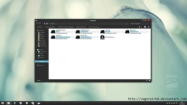Click the BACKUP (H:) capacity bar
The width and height of the screenshot is (187, 105).
pyautogui.click(x=90, y=37)
